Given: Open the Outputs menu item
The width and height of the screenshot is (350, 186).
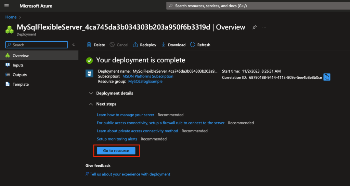Looking at the screenshot, I should coord(20,75).
